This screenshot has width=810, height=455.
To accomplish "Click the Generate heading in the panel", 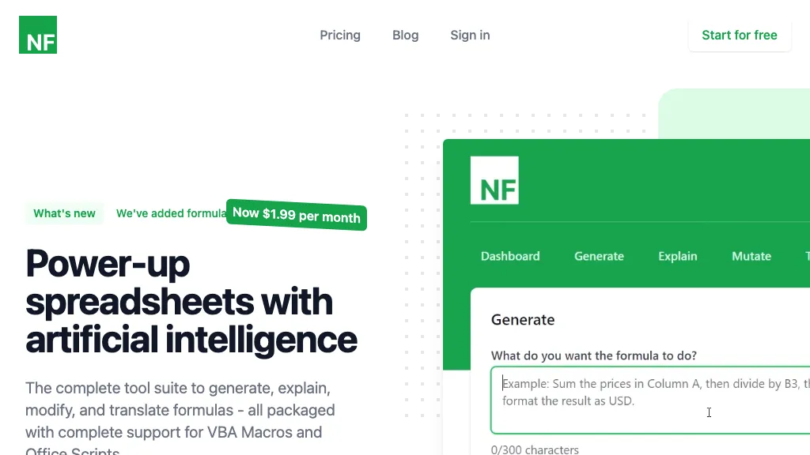I will click(523, 319).
